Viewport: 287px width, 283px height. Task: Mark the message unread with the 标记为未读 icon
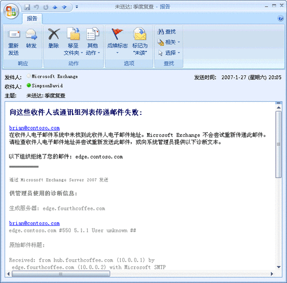pos(140,33)
